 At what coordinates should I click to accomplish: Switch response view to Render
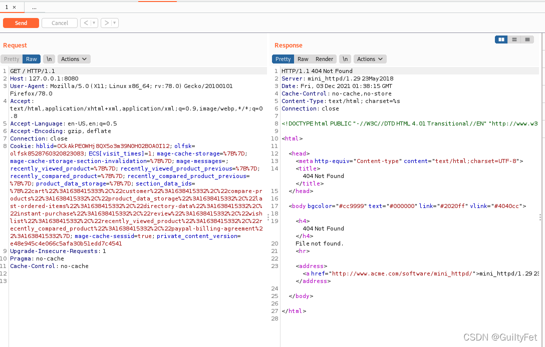(x=324, y=59)
